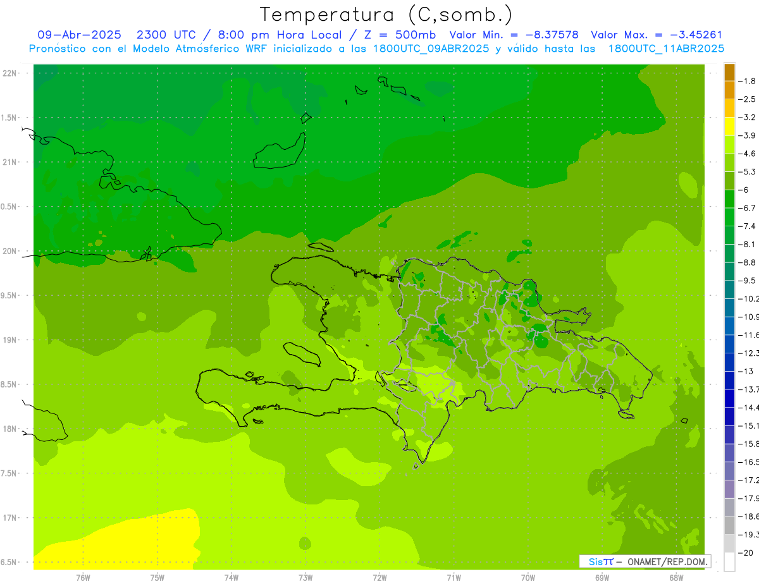The width and height of the screenshot is (759, 586).
Task: Click the '18N' latitude label
Action: pyautogui.click(x=10, y=429)
